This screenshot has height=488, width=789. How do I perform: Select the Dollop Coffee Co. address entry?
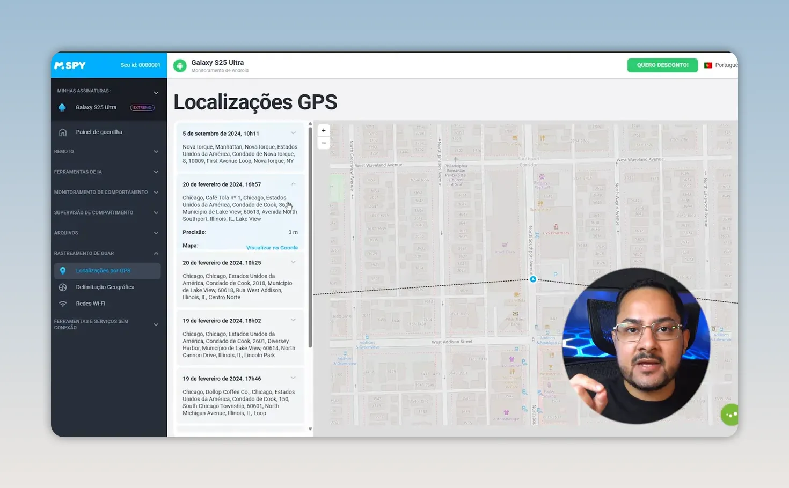coord(239,403)
